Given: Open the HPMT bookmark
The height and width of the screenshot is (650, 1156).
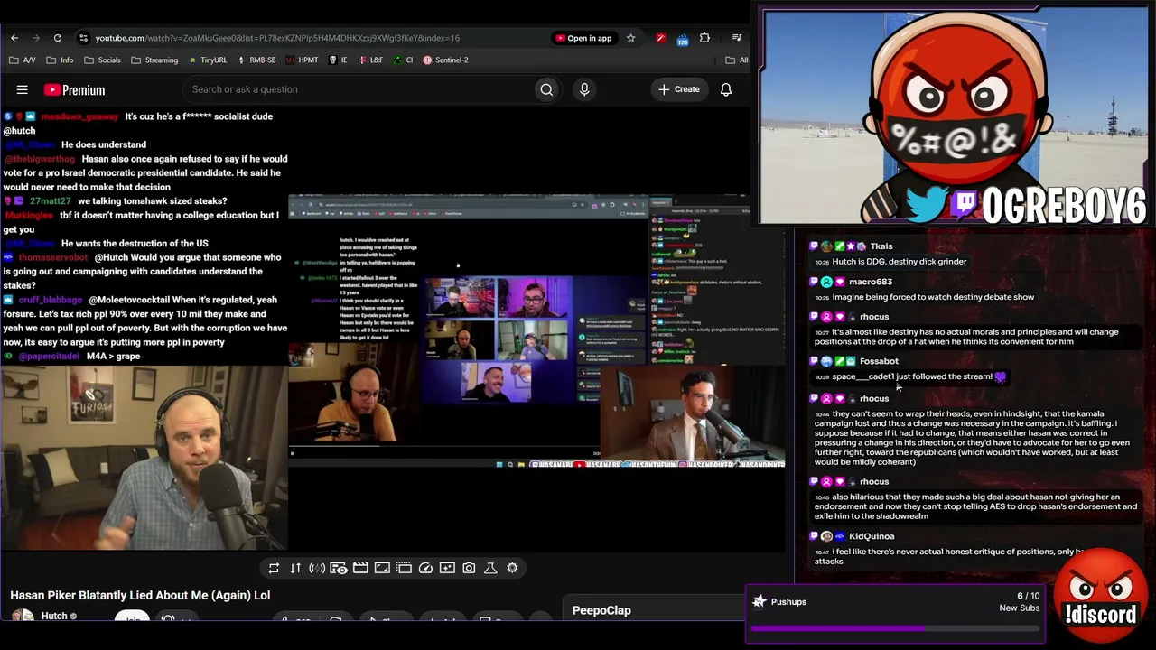Looking at the screenshot, I should pyautogui.click(x=302, y=60).
